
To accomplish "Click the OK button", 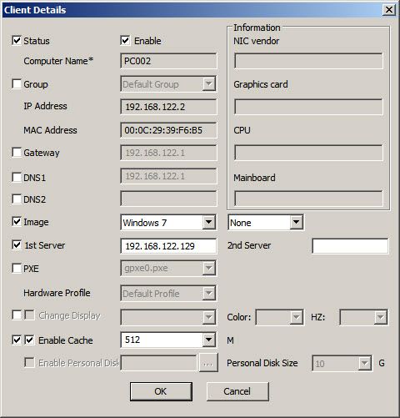I will click(161, 391).
